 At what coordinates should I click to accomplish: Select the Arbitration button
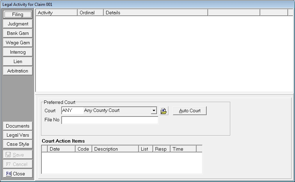tap(18, 71)
